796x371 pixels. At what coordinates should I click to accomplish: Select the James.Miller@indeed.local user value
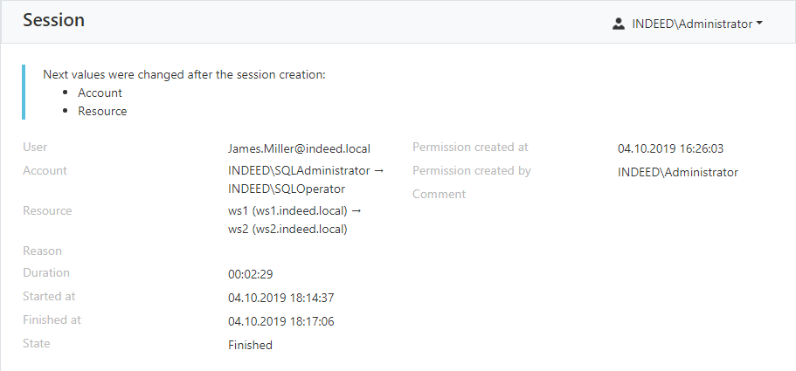tap(299, 148)
